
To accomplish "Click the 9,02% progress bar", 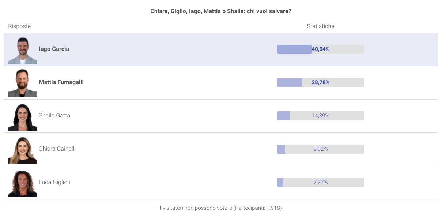I will (x=321, y=149).
